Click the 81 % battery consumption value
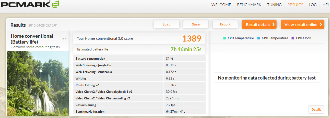330x118 pixels. [x=169, y=58]
